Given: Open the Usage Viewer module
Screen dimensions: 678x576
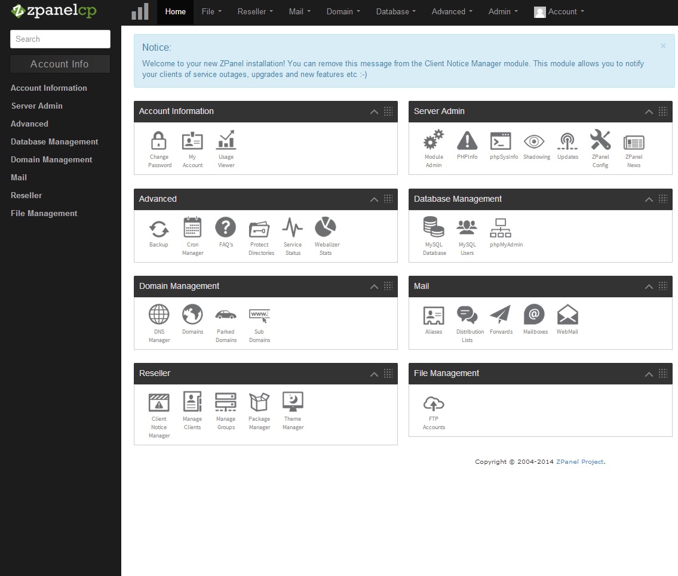Looking at the screenshot, I should [226, 142].
